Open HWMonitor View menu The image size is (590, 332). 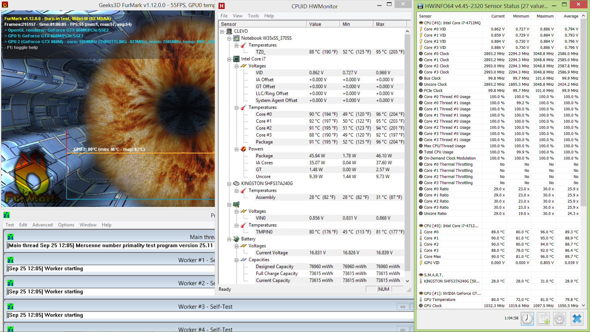pyautogui.click(x=238, y=16)
